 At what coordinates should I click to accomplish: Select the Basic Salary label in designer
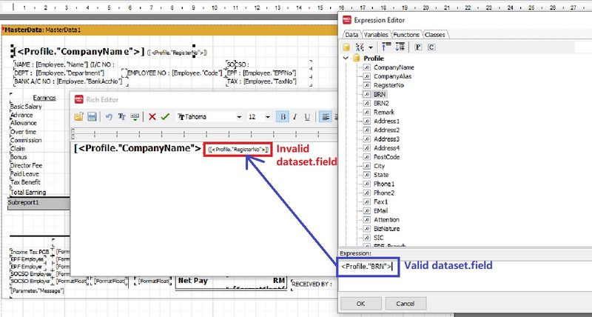click(26, 107)
